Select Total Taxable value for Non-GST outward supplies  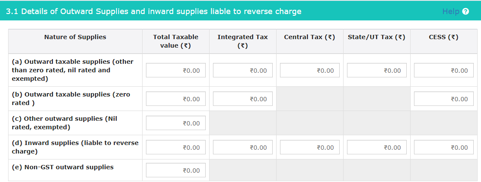[176, 170]
